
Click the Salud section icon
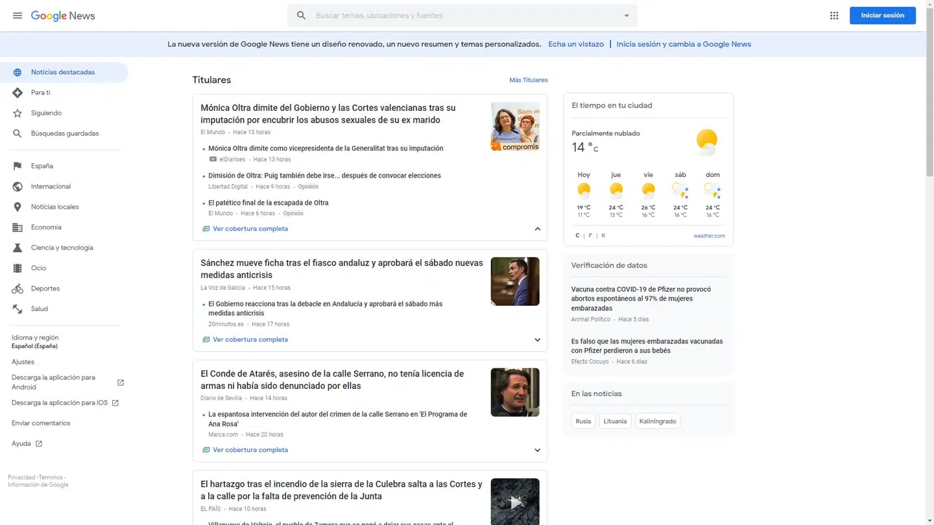[x=18, y=309]
